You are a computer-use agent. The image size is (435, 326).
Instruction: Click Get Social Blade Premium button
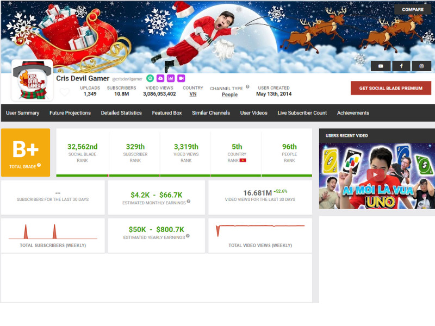point(390,88)
